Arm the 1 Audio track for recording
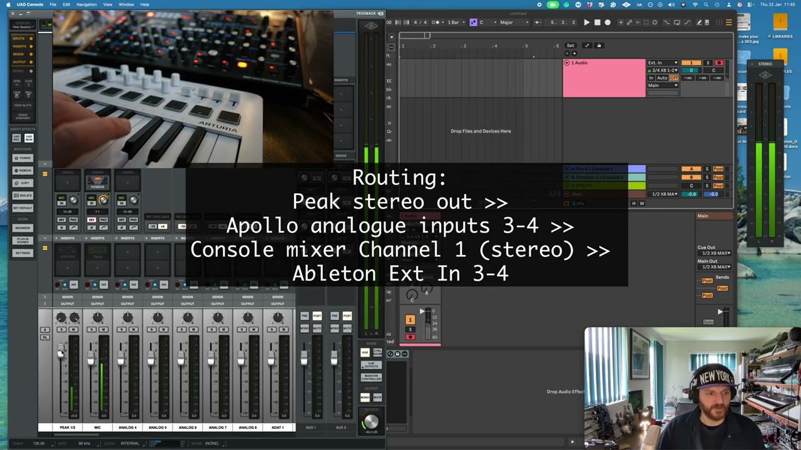 click(719, 63)
